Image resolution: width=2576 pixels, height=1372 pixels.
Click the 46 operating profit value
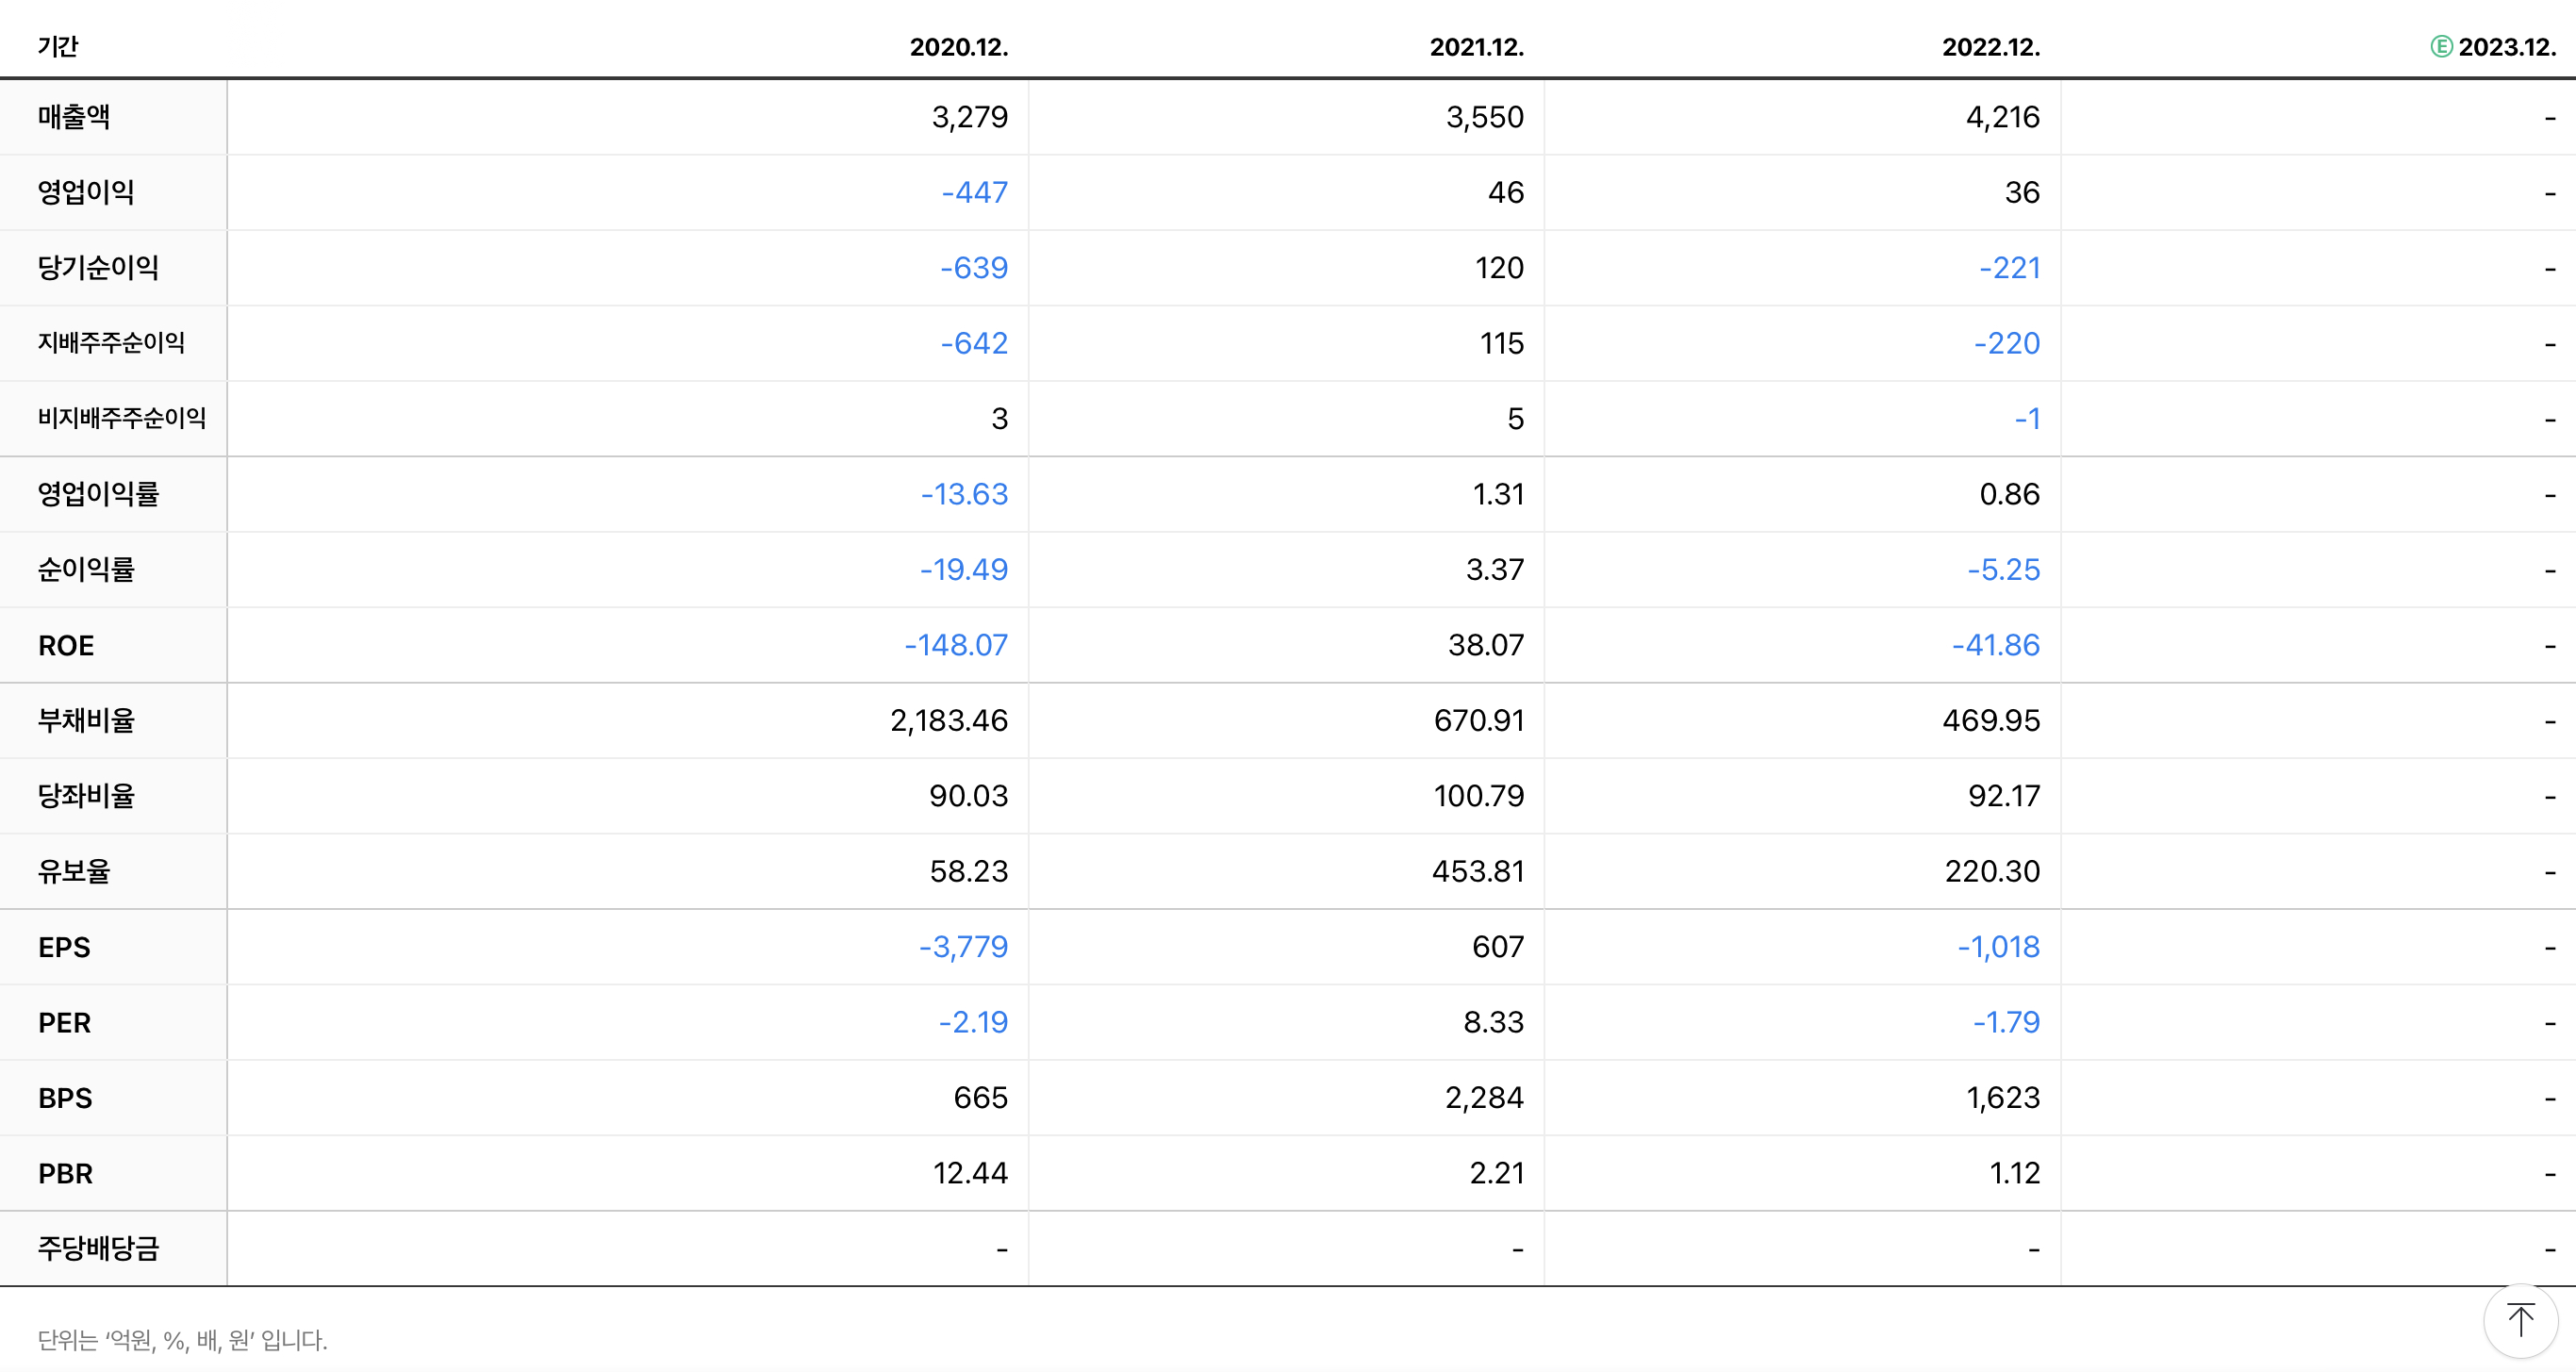point(1506,192)
